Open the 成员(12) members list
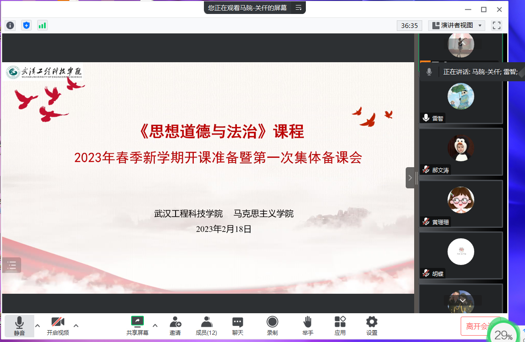The image size is (525, 342). 206,326
